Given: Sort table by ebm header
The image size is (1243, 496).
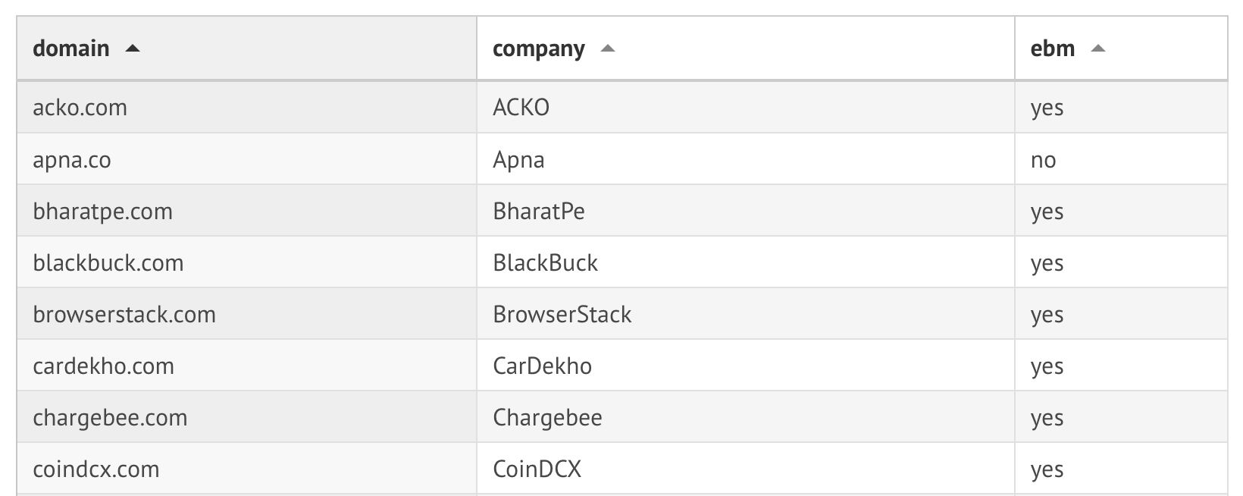Looking at the screenshot, I should (1052, 49).
